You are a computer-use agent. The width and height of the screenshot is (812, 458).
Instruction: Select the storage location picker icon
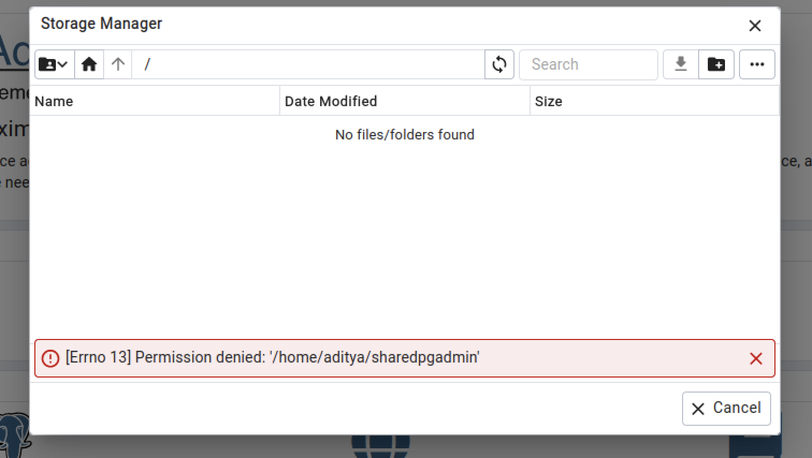(54, 64)
